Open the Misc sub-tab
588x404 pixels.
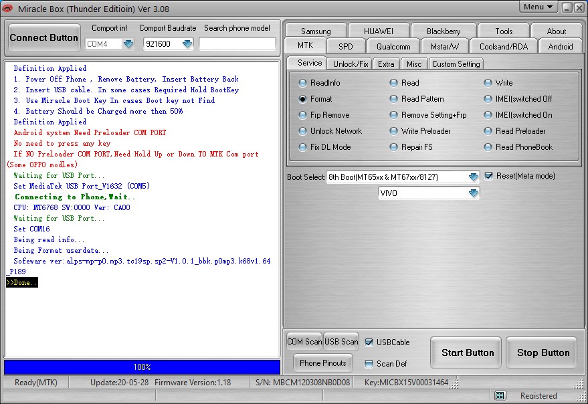[414, 64]
